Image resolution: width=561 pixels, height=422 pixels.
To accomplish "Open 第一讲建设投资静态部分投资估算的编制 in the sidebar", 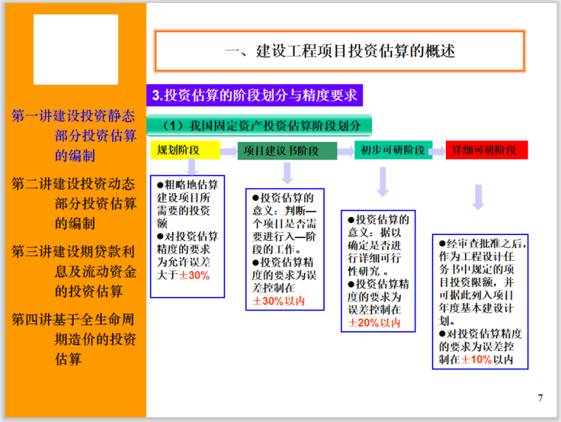I will pos(75,136).
